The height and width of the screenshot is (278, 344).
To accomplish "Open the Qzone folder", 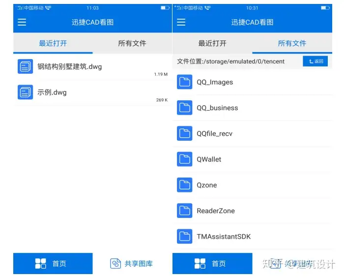I will (x=252, y=185).
